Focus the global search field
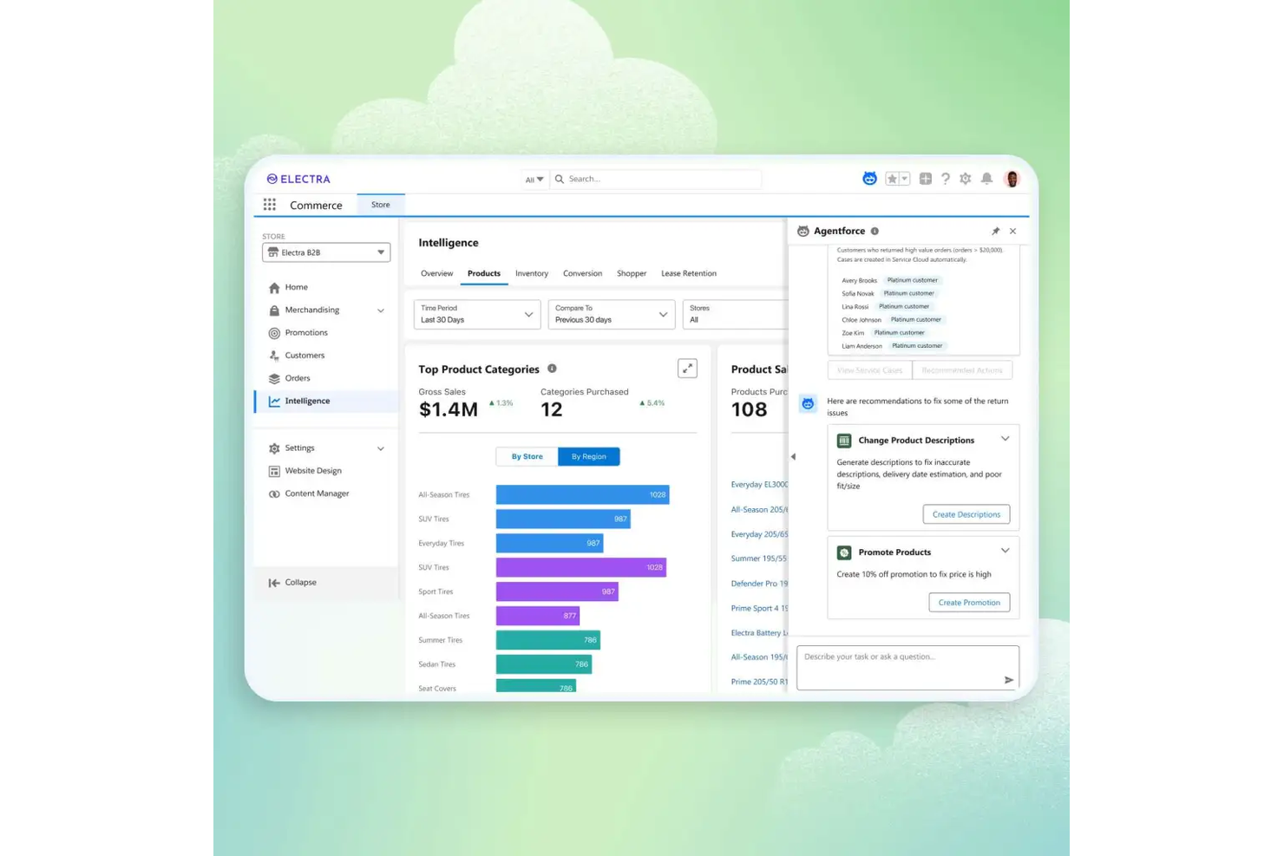Viewport: 1284px width, 856px height. coord(657,179)
